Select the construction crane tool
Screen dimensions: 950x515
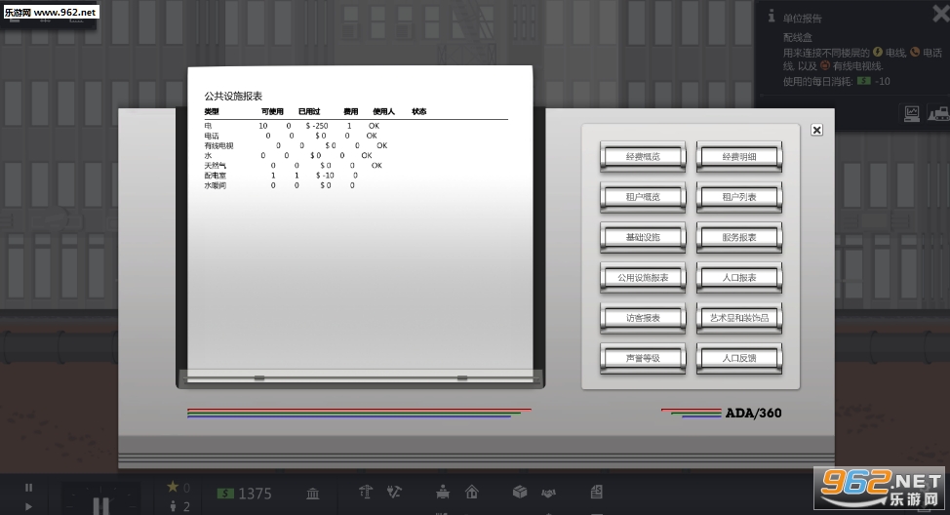click(366, 492)
